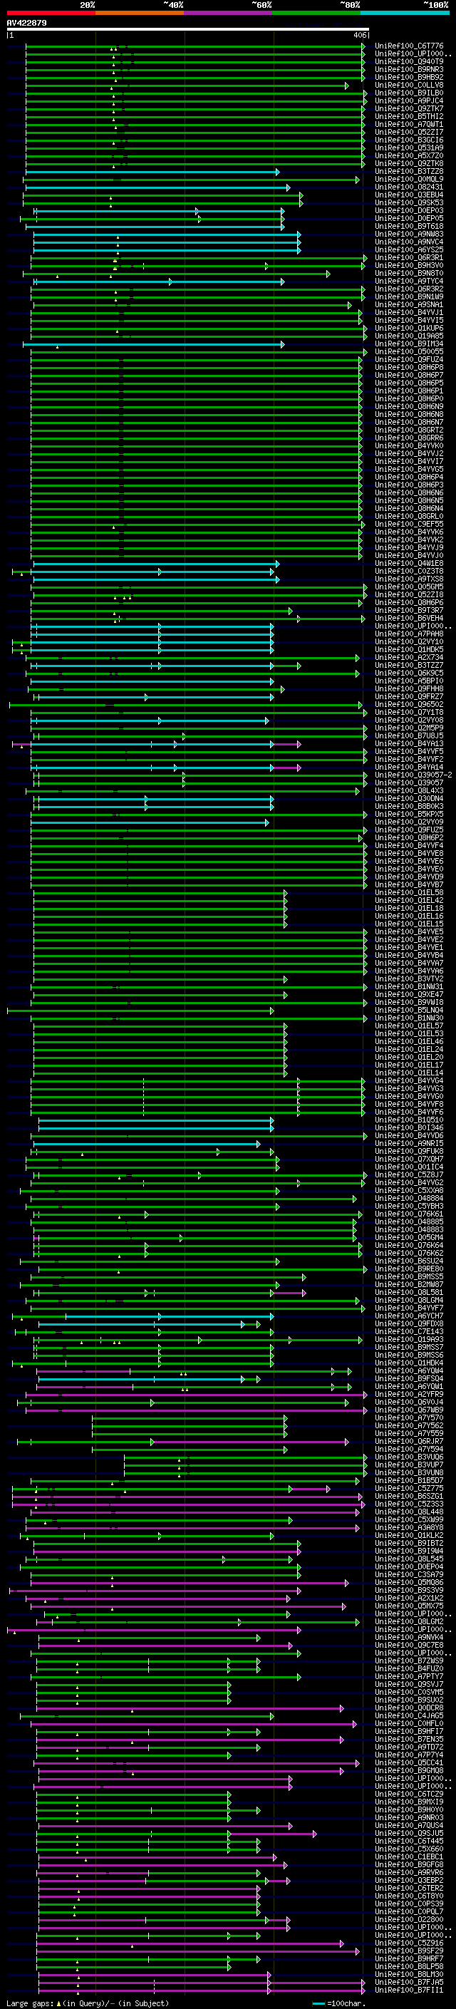View the UniRef100_C1EBC1 hit

[409, 1856]
